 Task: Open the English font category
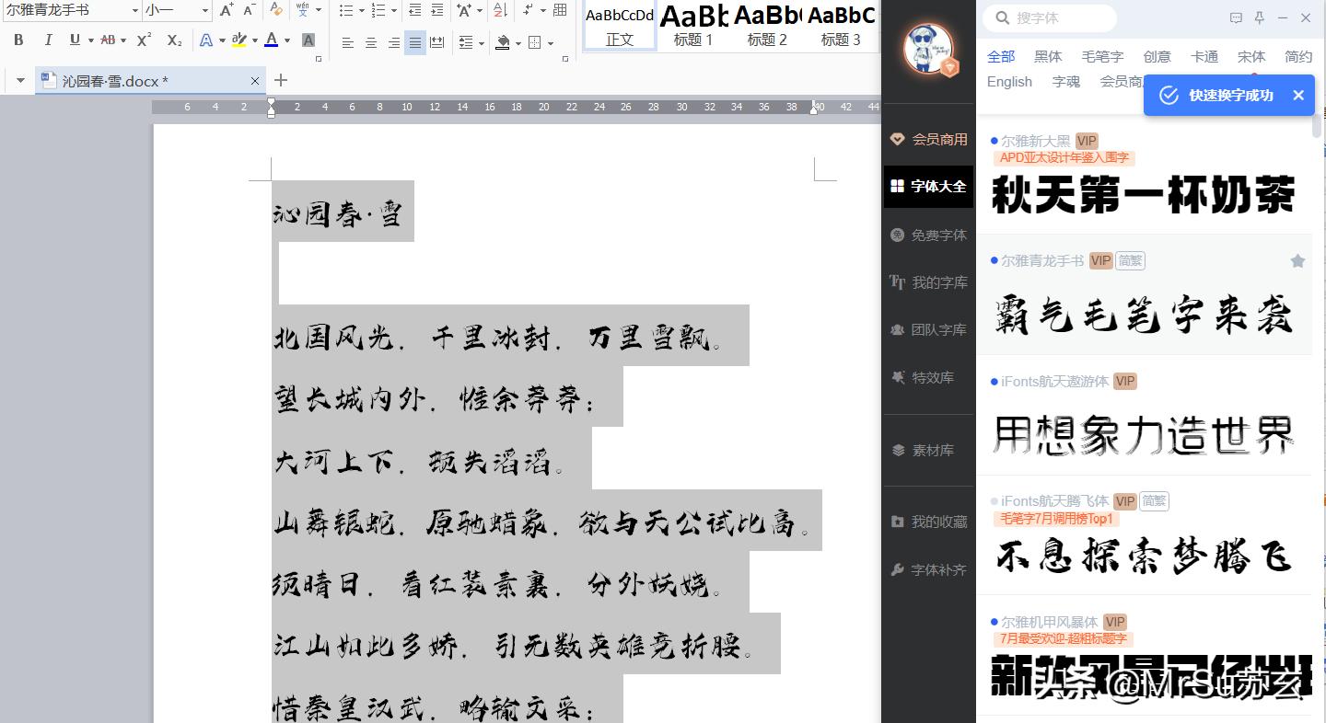[1008, 82]
